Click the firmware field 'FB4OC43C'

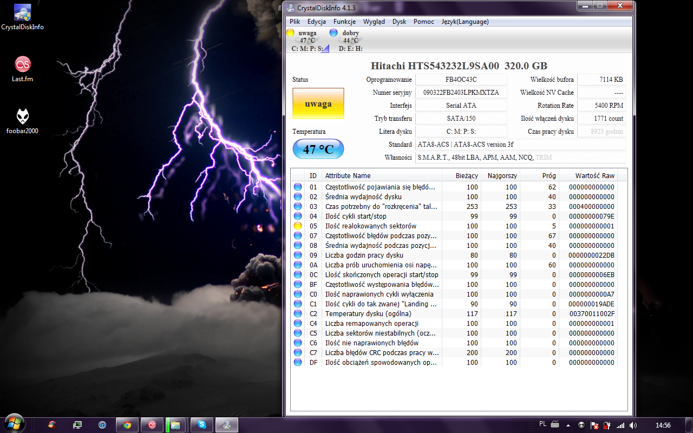pos(461,80)
